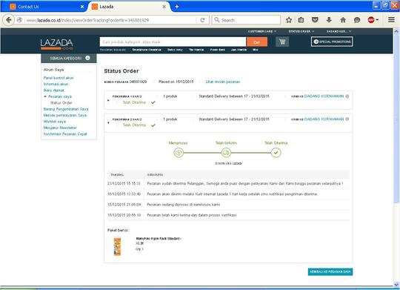Open the Customer Care dropdown
Image resolution: width=400 pixels, height=290 pixels.
pos(262,31)
